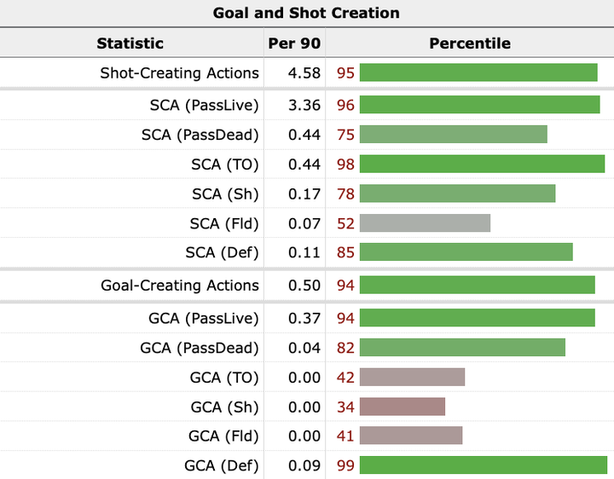This screenshot has width=614, height=479.
Task: Click the GCA (TO) statistic label
Action: [x=224, y=378]
